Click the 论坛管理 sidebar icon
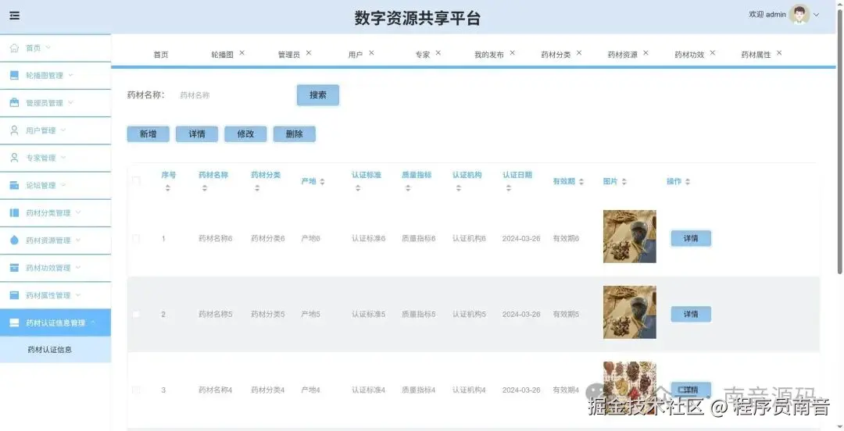Image resolution: width=844 pixels, height=431 pixels. 15,185
